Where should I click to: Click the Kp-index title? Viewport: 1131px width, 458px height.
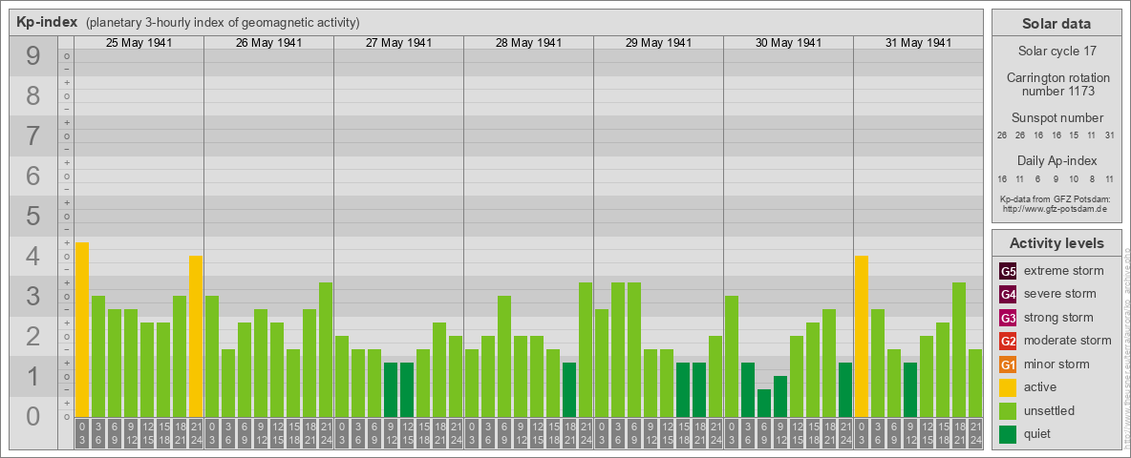(x=47, y=22)
